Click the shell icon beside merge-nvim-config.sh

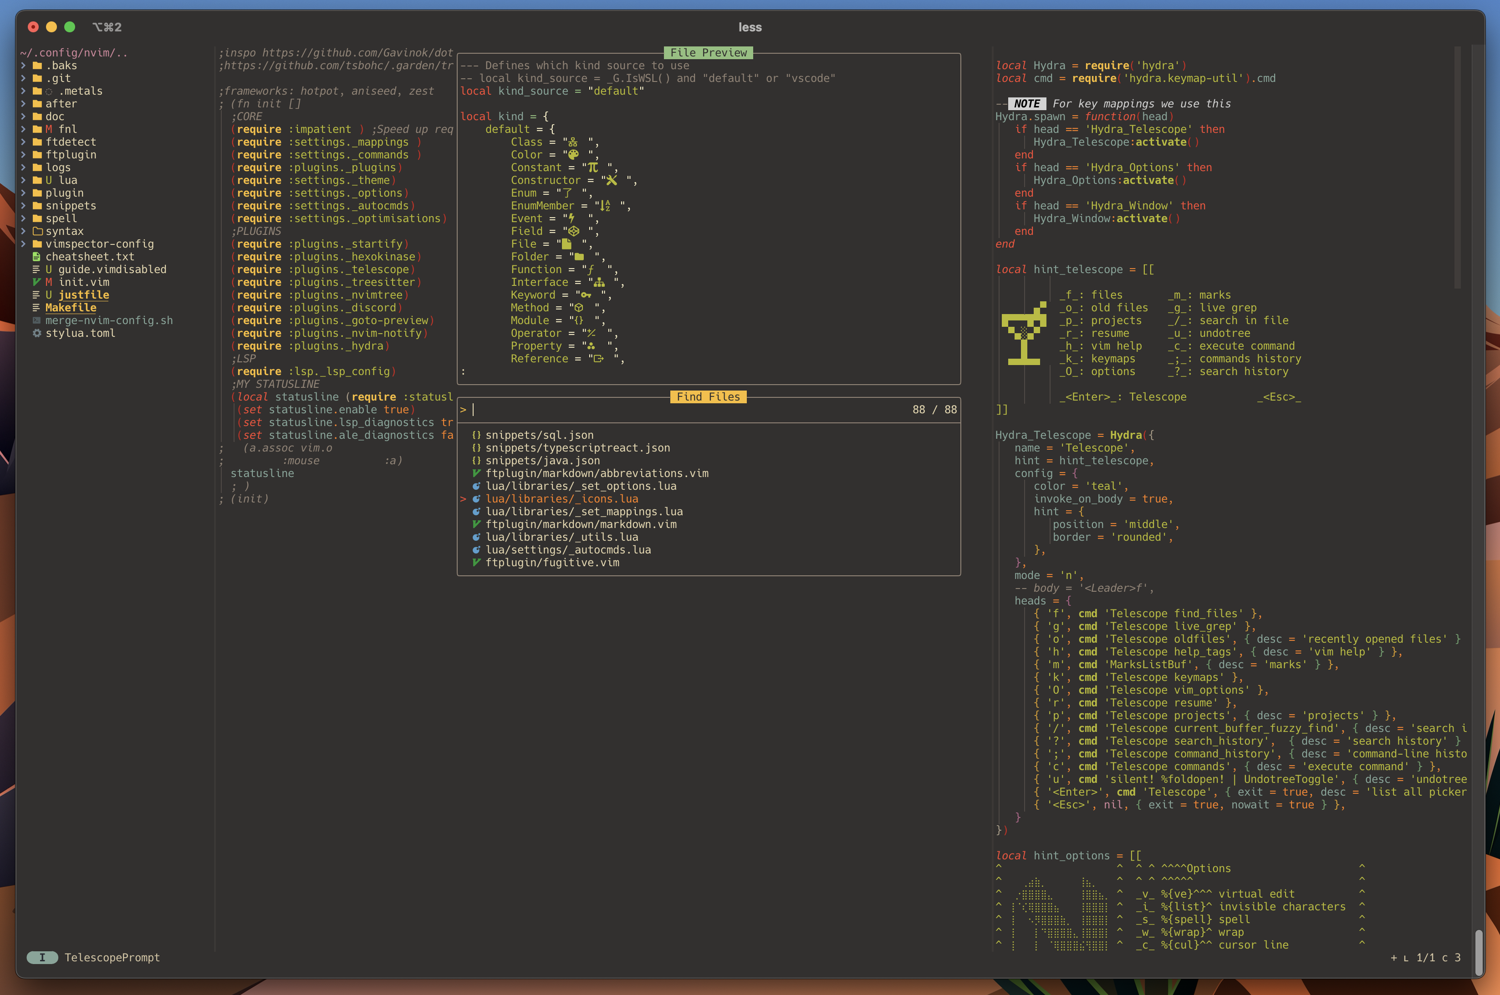tap(36, 320)
